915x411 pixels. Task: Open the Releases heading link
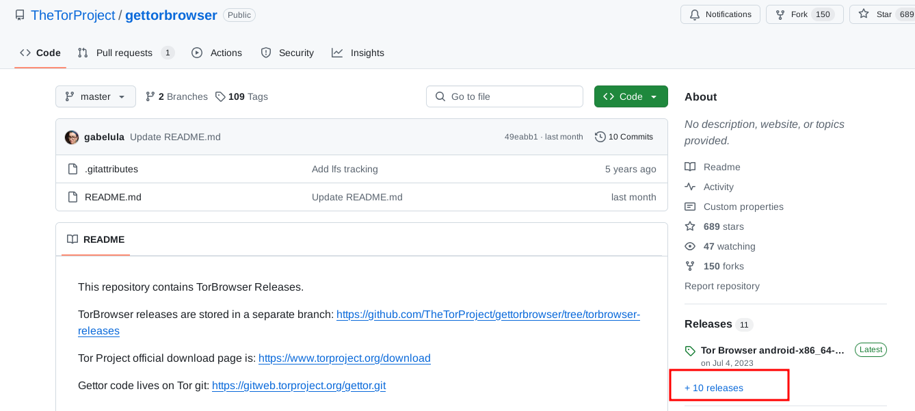coord(719,324)
